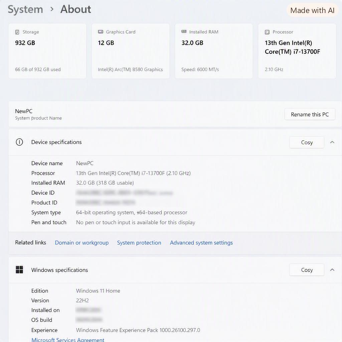Click 'No pen or touch input' text
Viewport: 342px width, 342px height.
pyautogui.click(x=136, y=222)
